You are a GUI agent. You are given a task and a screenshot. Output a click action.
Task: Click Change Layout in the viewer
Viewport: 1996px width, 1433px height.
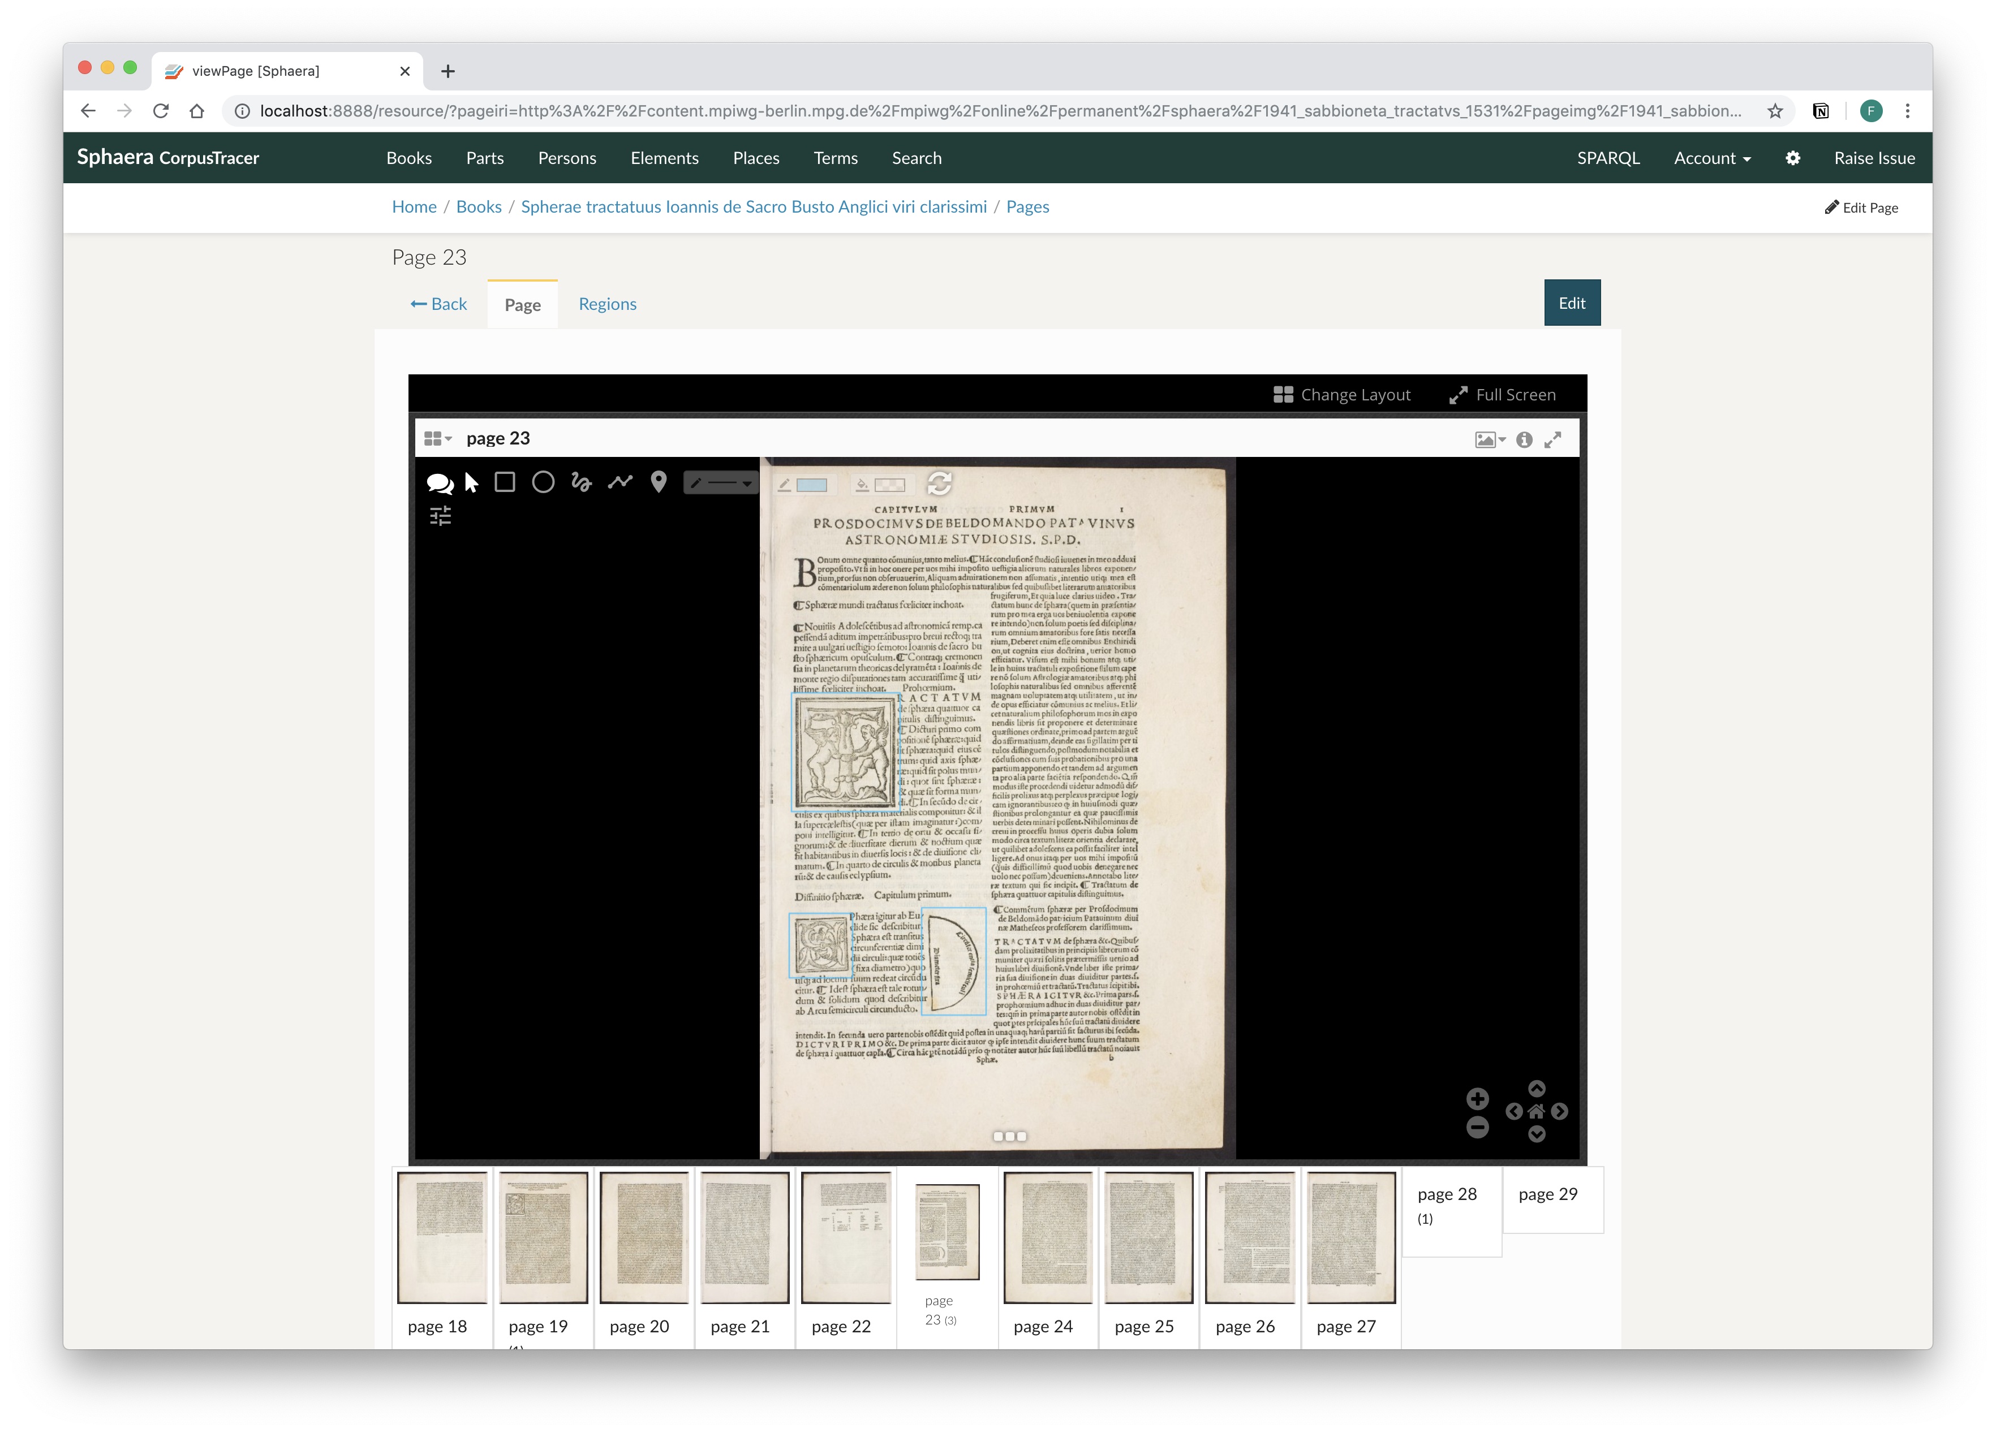(1342, 395)
